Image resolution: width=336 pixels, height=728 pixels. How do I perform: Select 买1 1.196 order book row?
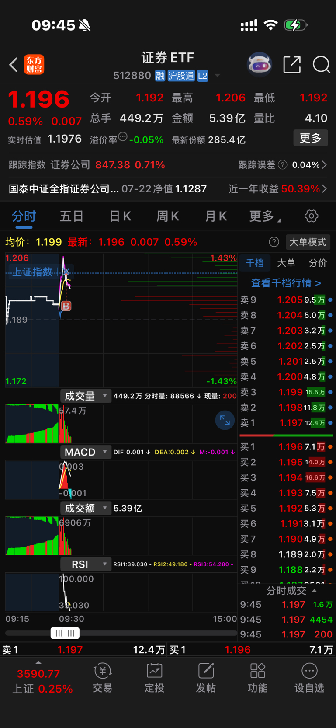click(286, 447)
